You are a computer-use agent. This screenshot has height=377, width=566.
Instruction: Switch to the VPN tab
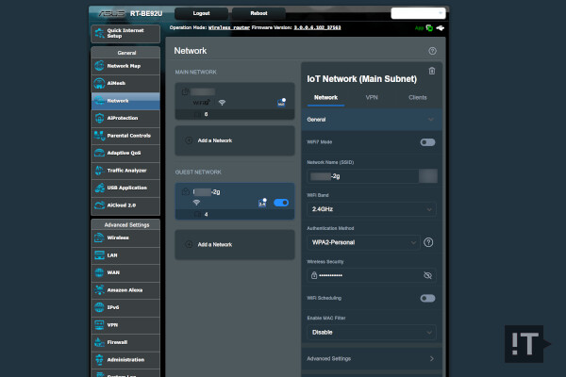coord(371,97)
